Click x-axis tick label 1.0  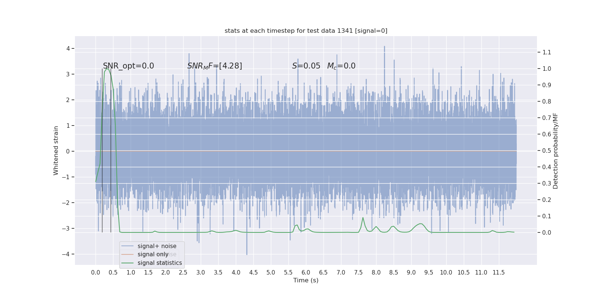point(131,273)
